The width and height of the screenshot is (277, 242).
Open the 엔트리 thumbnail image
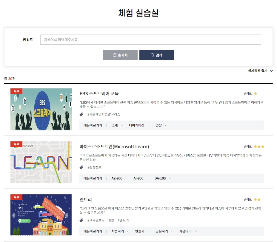(41, 215)
